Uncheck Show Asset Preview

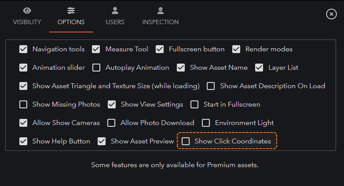coord(102,141)
